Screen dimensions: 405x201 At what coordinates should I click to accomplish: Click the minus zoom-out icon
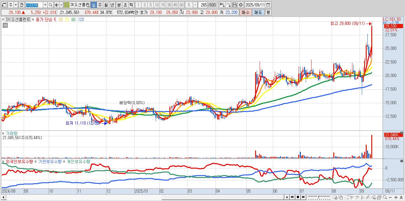point(390,197)
